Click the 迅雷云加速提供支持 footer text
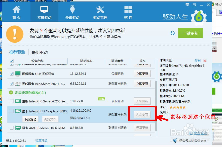 (193, 141)
